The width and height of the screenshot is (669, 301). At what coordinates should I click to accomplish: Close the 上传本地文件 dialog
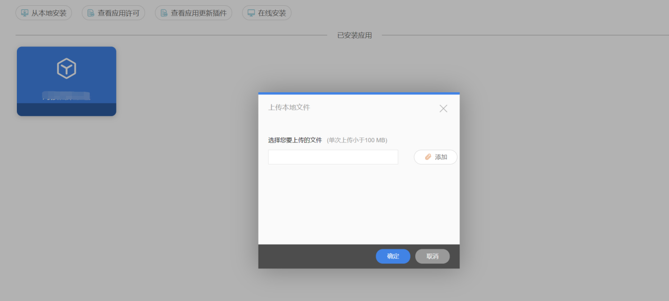pyautogui.click(x=443, y=109)
